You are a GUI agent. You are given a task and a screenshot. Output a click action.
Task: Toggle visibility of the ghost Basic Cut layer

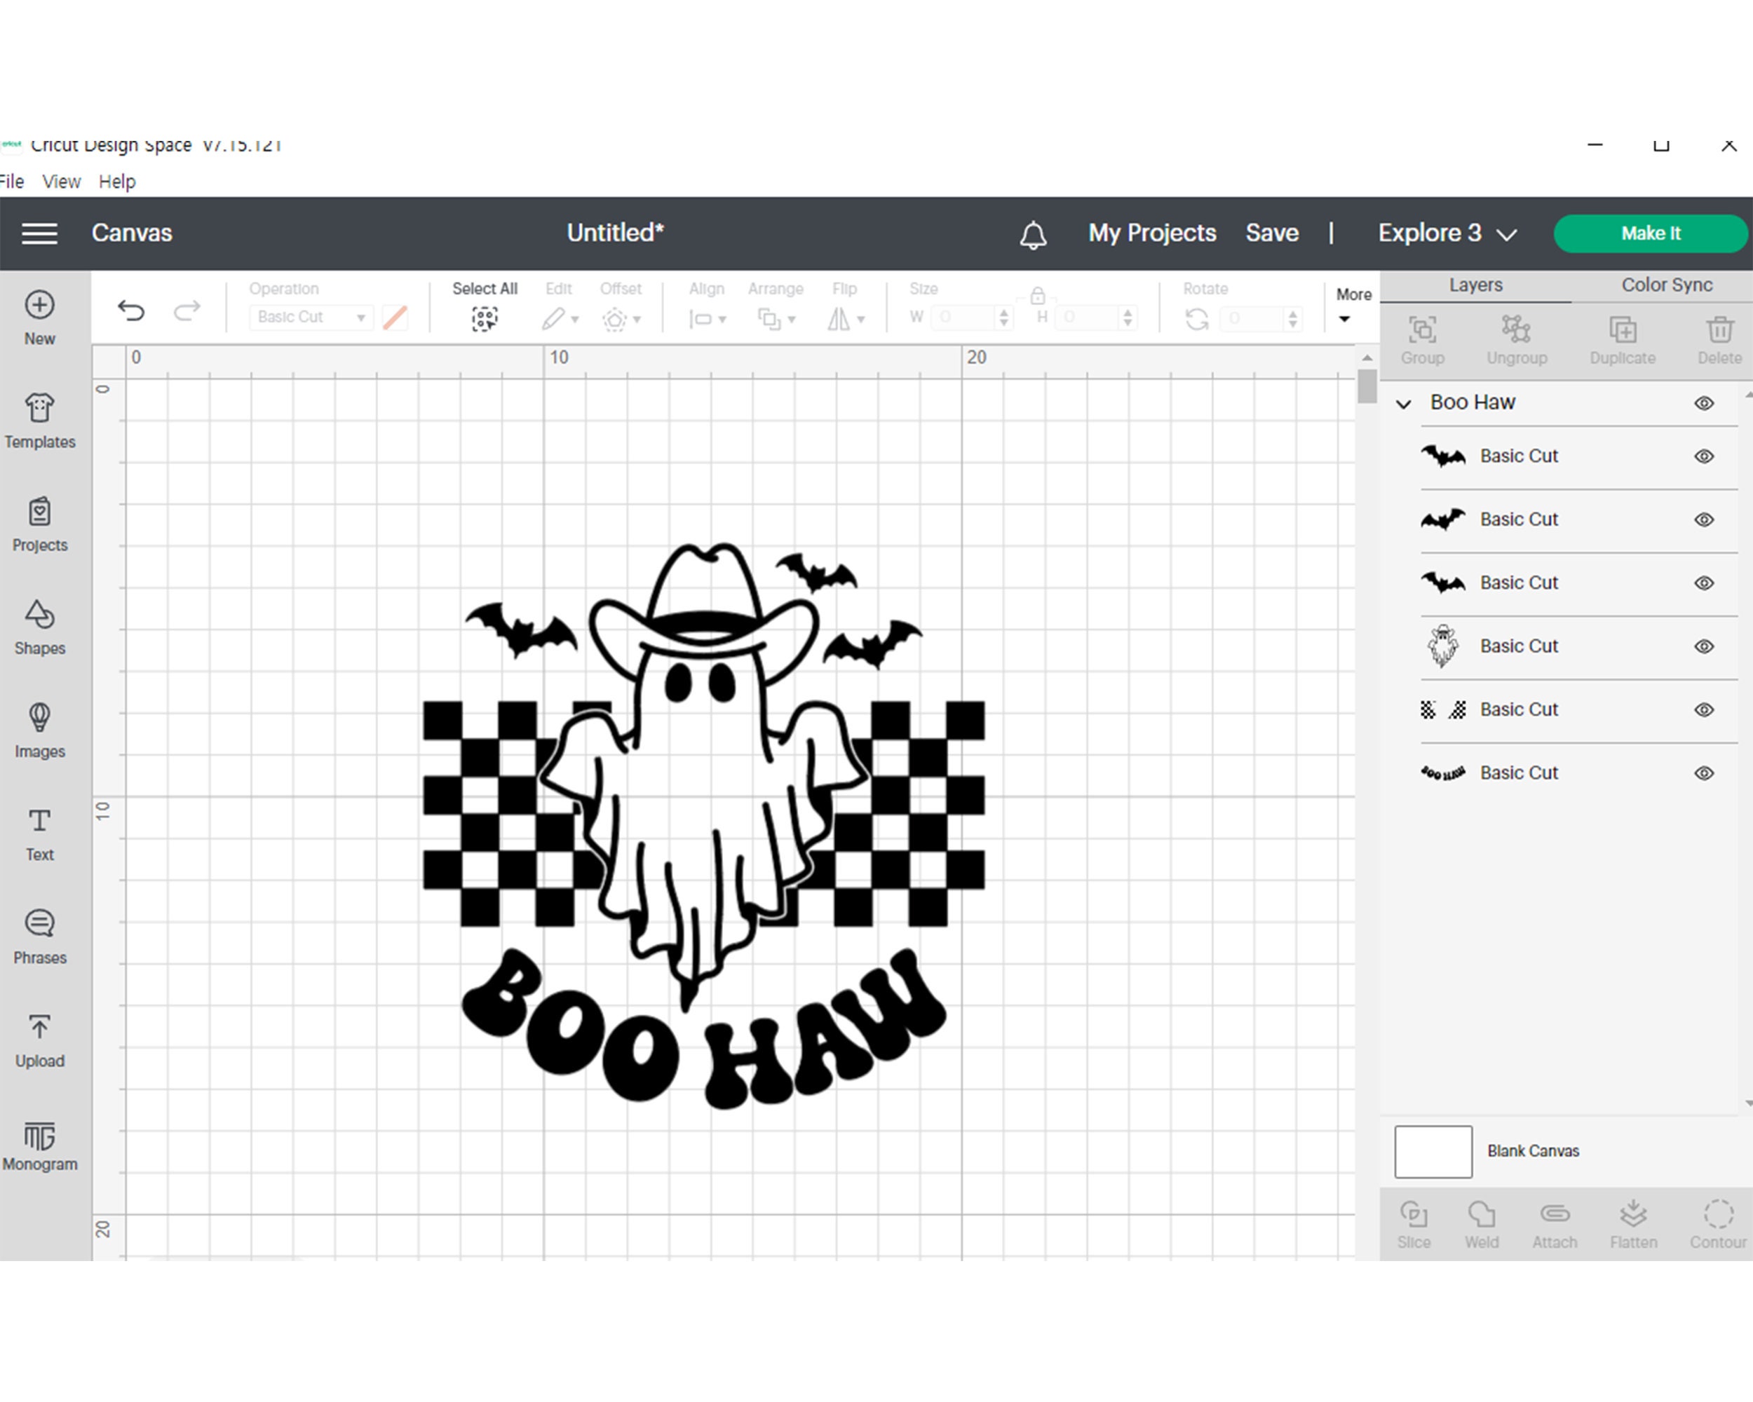coord(1704,646)
